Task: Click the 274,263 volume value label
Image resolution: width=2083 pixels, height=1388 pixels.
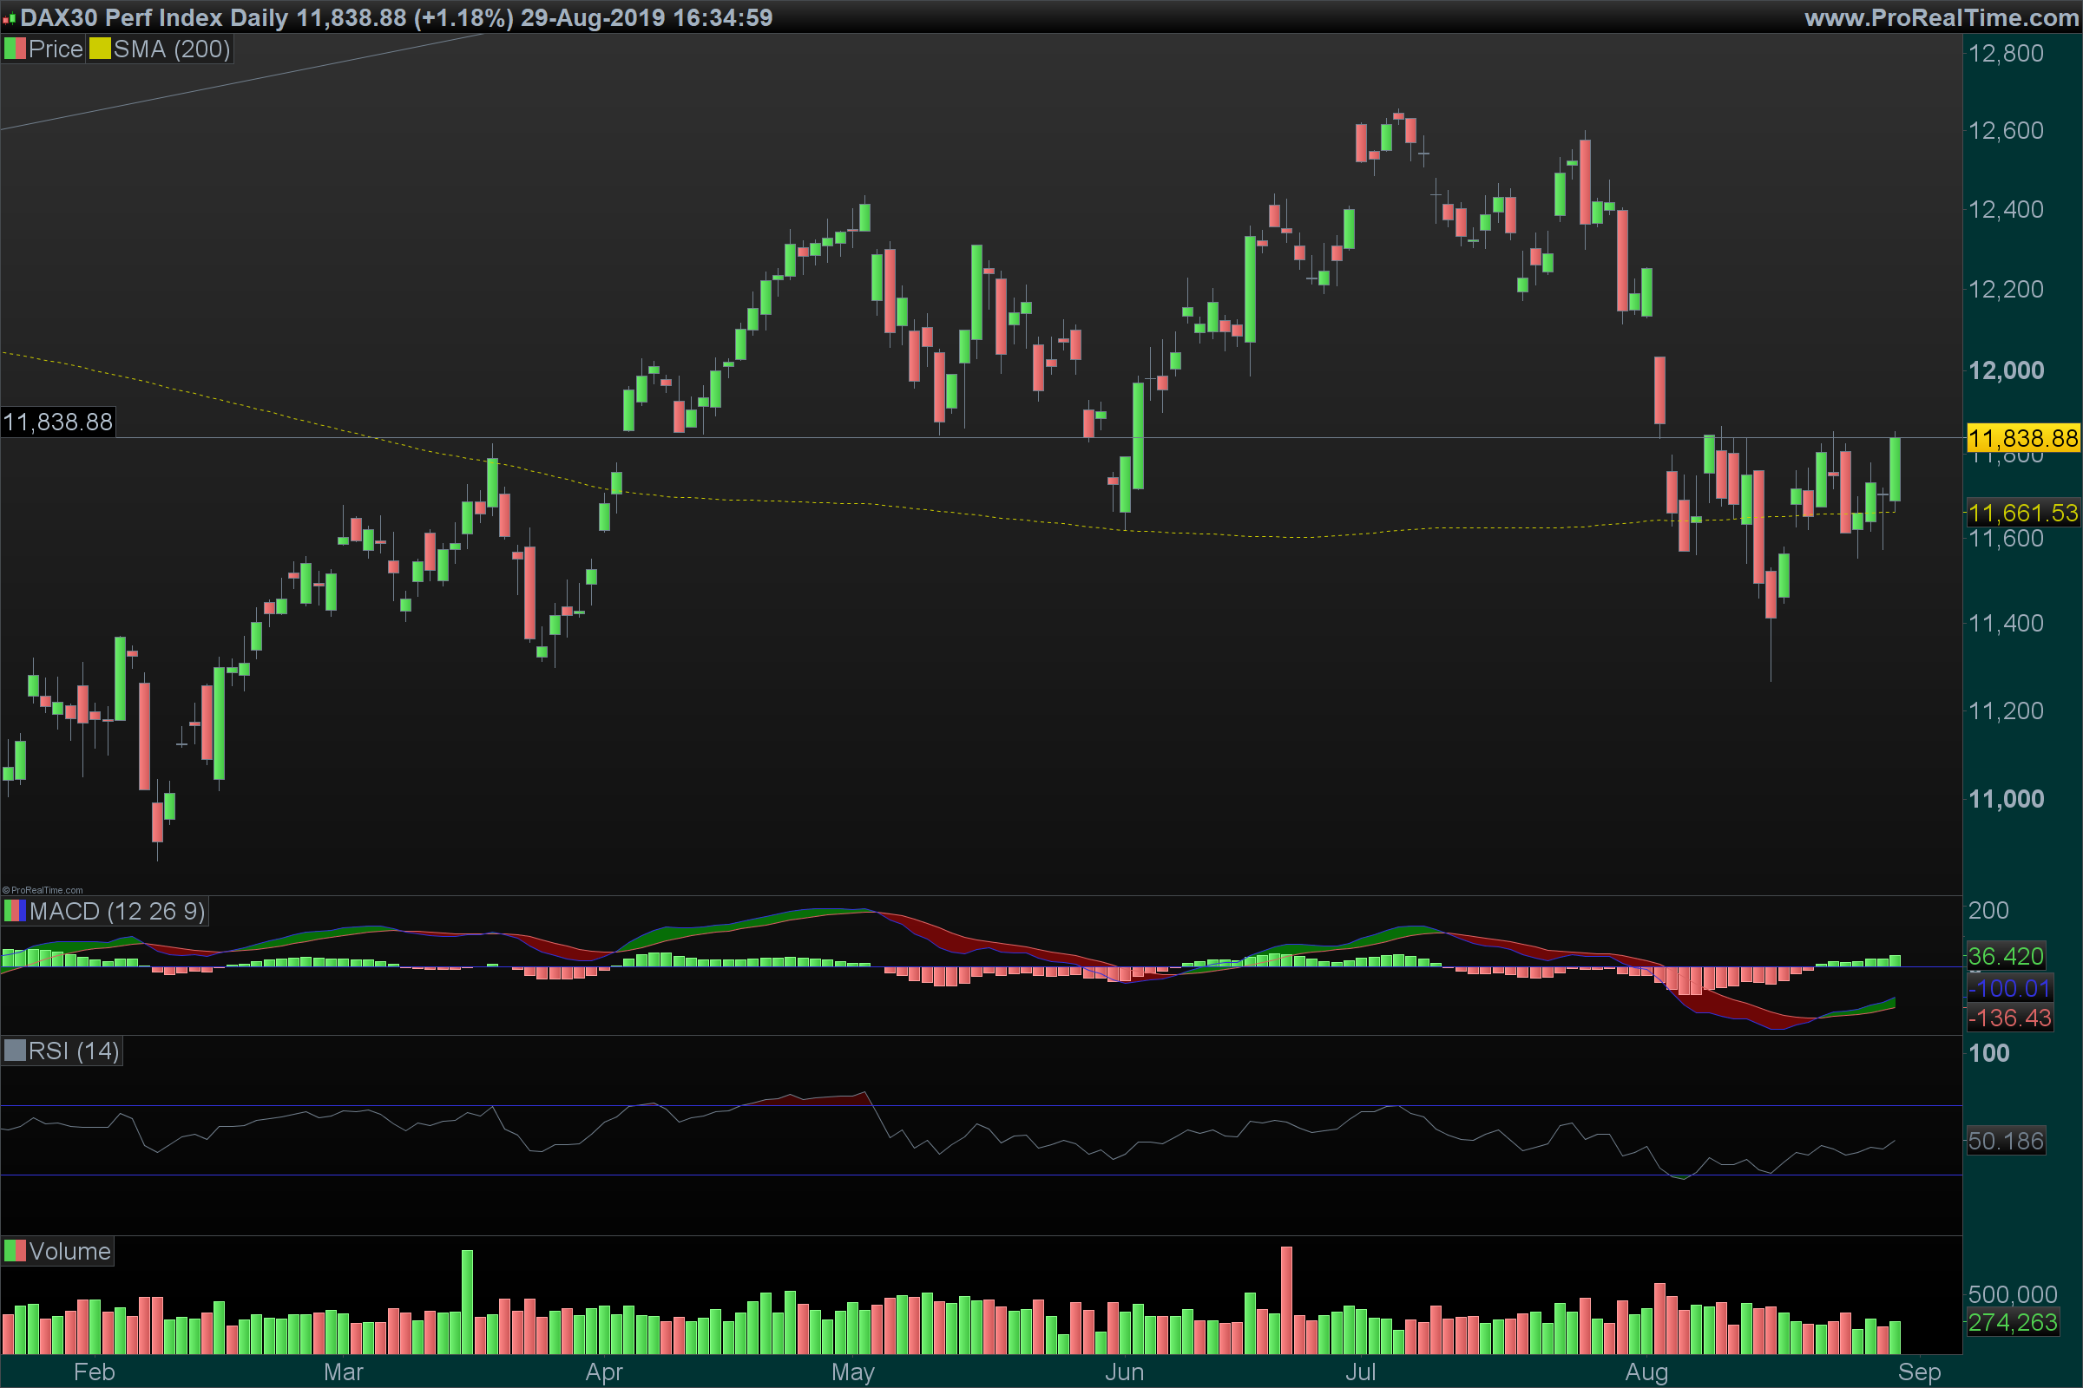Action: coord(2012,1322)
